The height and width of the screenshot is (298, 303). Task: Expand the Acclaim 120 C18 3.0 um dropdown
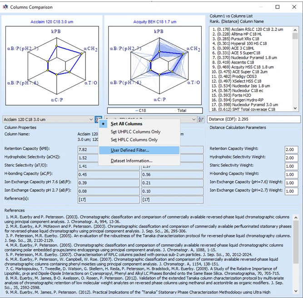coord(91,119)
